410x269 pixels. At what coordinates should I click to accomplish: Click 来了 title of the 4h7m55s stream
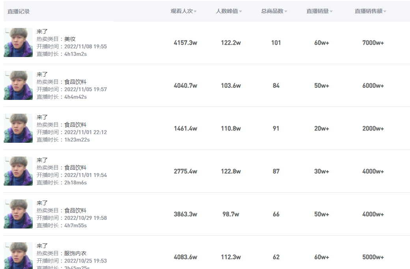pos(42,203)
